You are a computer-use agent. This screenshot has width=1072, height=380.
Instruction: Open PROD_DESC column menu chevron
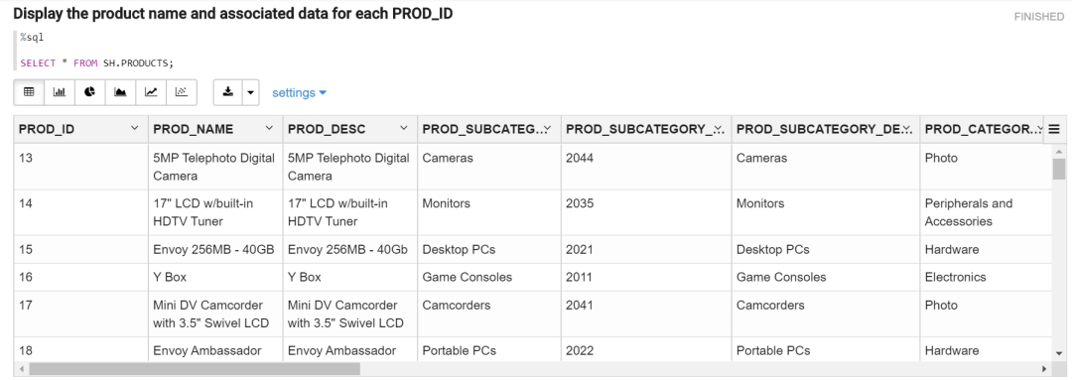(x=404, y=129)
